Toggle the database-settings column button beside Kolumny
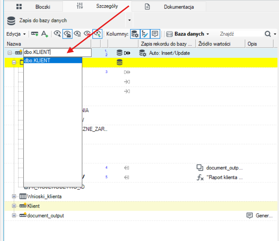The height and width of the screenshot is (241, 279). [135, 34]
